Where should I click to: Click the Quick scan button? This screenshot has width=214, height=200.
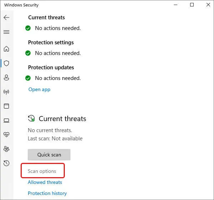point(49,155)
